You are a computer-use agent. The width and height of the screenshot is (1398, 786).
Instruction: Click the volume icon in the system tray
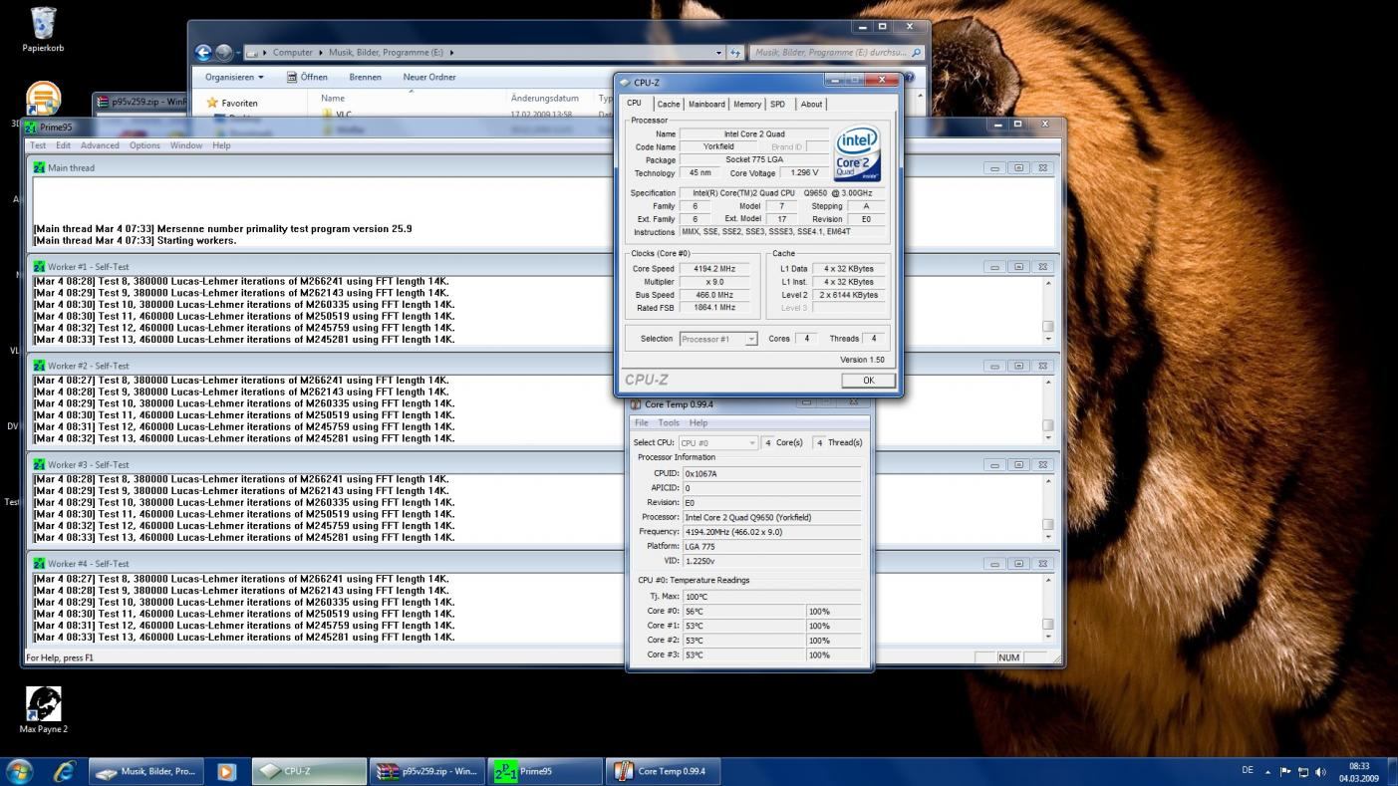click(1320, 772)
